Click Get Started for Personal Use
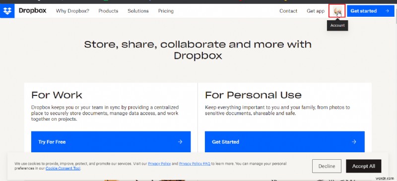397x181 pixels. (284, 141)
